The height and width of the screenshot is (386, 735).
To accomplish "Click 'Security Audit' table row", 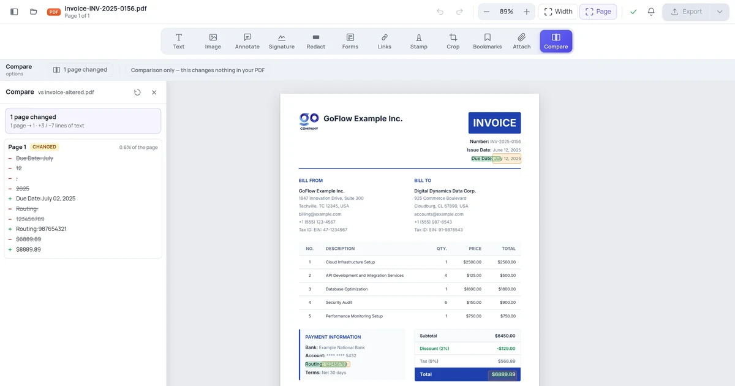I will (x=410, y=303).
